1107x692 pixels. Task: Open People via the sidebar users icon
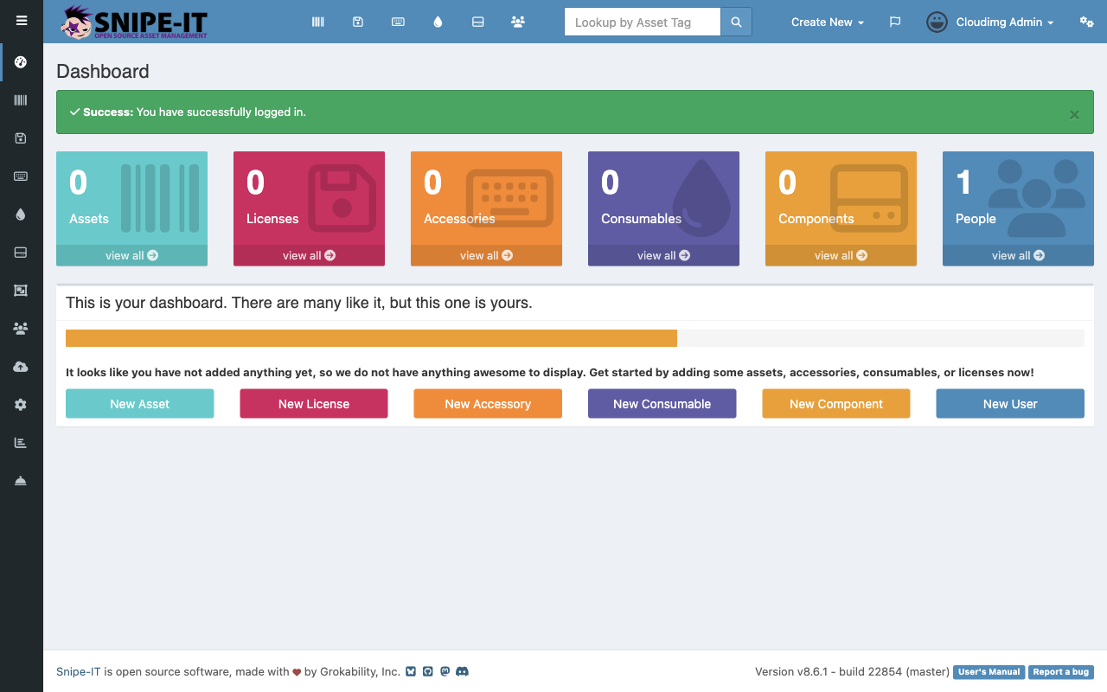coord(21,329)
